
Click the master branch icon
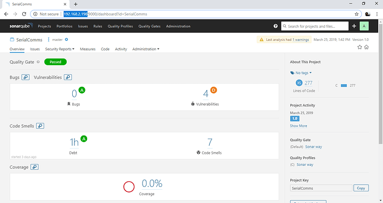point(48,39)
